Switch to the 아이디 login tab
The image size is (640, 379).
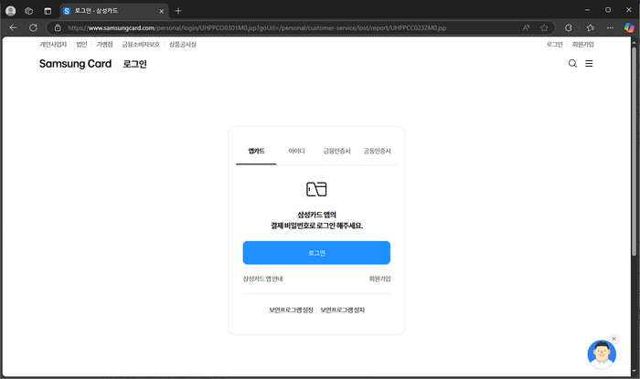297,152
